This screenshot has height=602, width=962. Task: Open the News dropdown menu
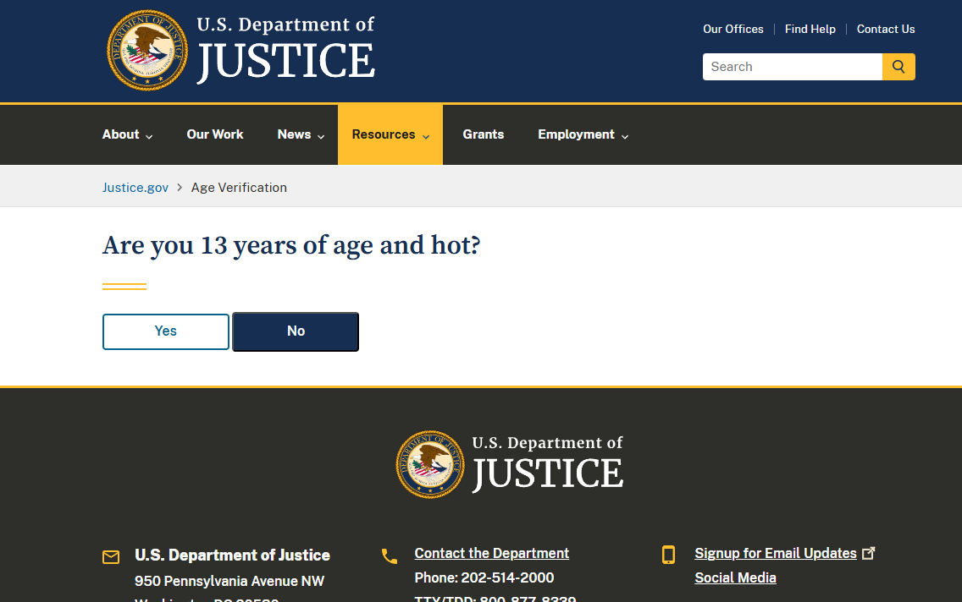pyautogui.click(x=301, y=134)
